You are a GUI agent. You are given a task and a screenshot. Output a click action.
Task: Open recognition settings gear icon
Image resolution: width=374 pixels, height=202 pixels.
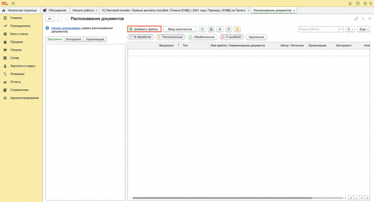tap(229, 29)
